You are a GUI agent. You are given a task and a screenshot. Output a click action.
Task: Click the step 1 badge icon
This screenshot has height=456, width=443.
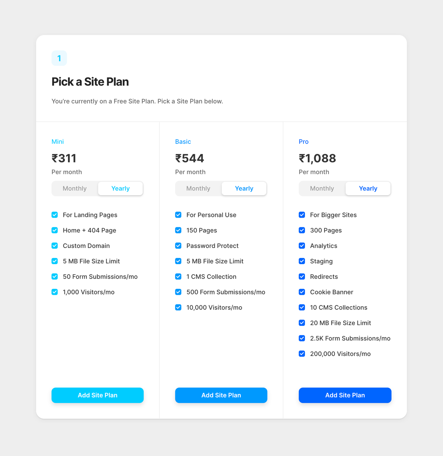(x=59, y=58)
